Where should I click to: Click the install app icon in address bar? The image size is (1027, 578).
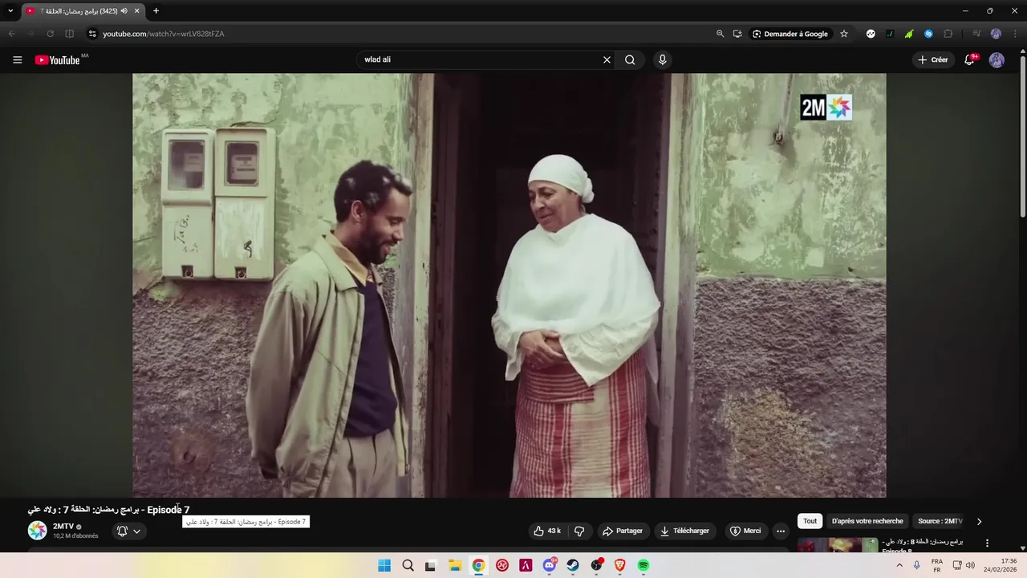[x=737, y=34]
